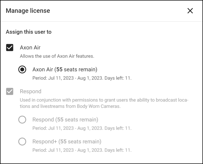Pick the Respond+ license radio button
This screenshot has height=164, width=203.
click(x=22, y=142)
